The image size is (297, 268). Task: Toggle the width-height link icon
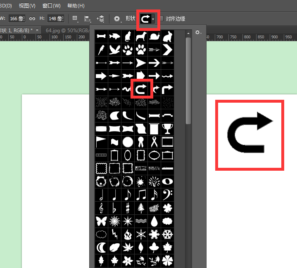click(32, 19)
